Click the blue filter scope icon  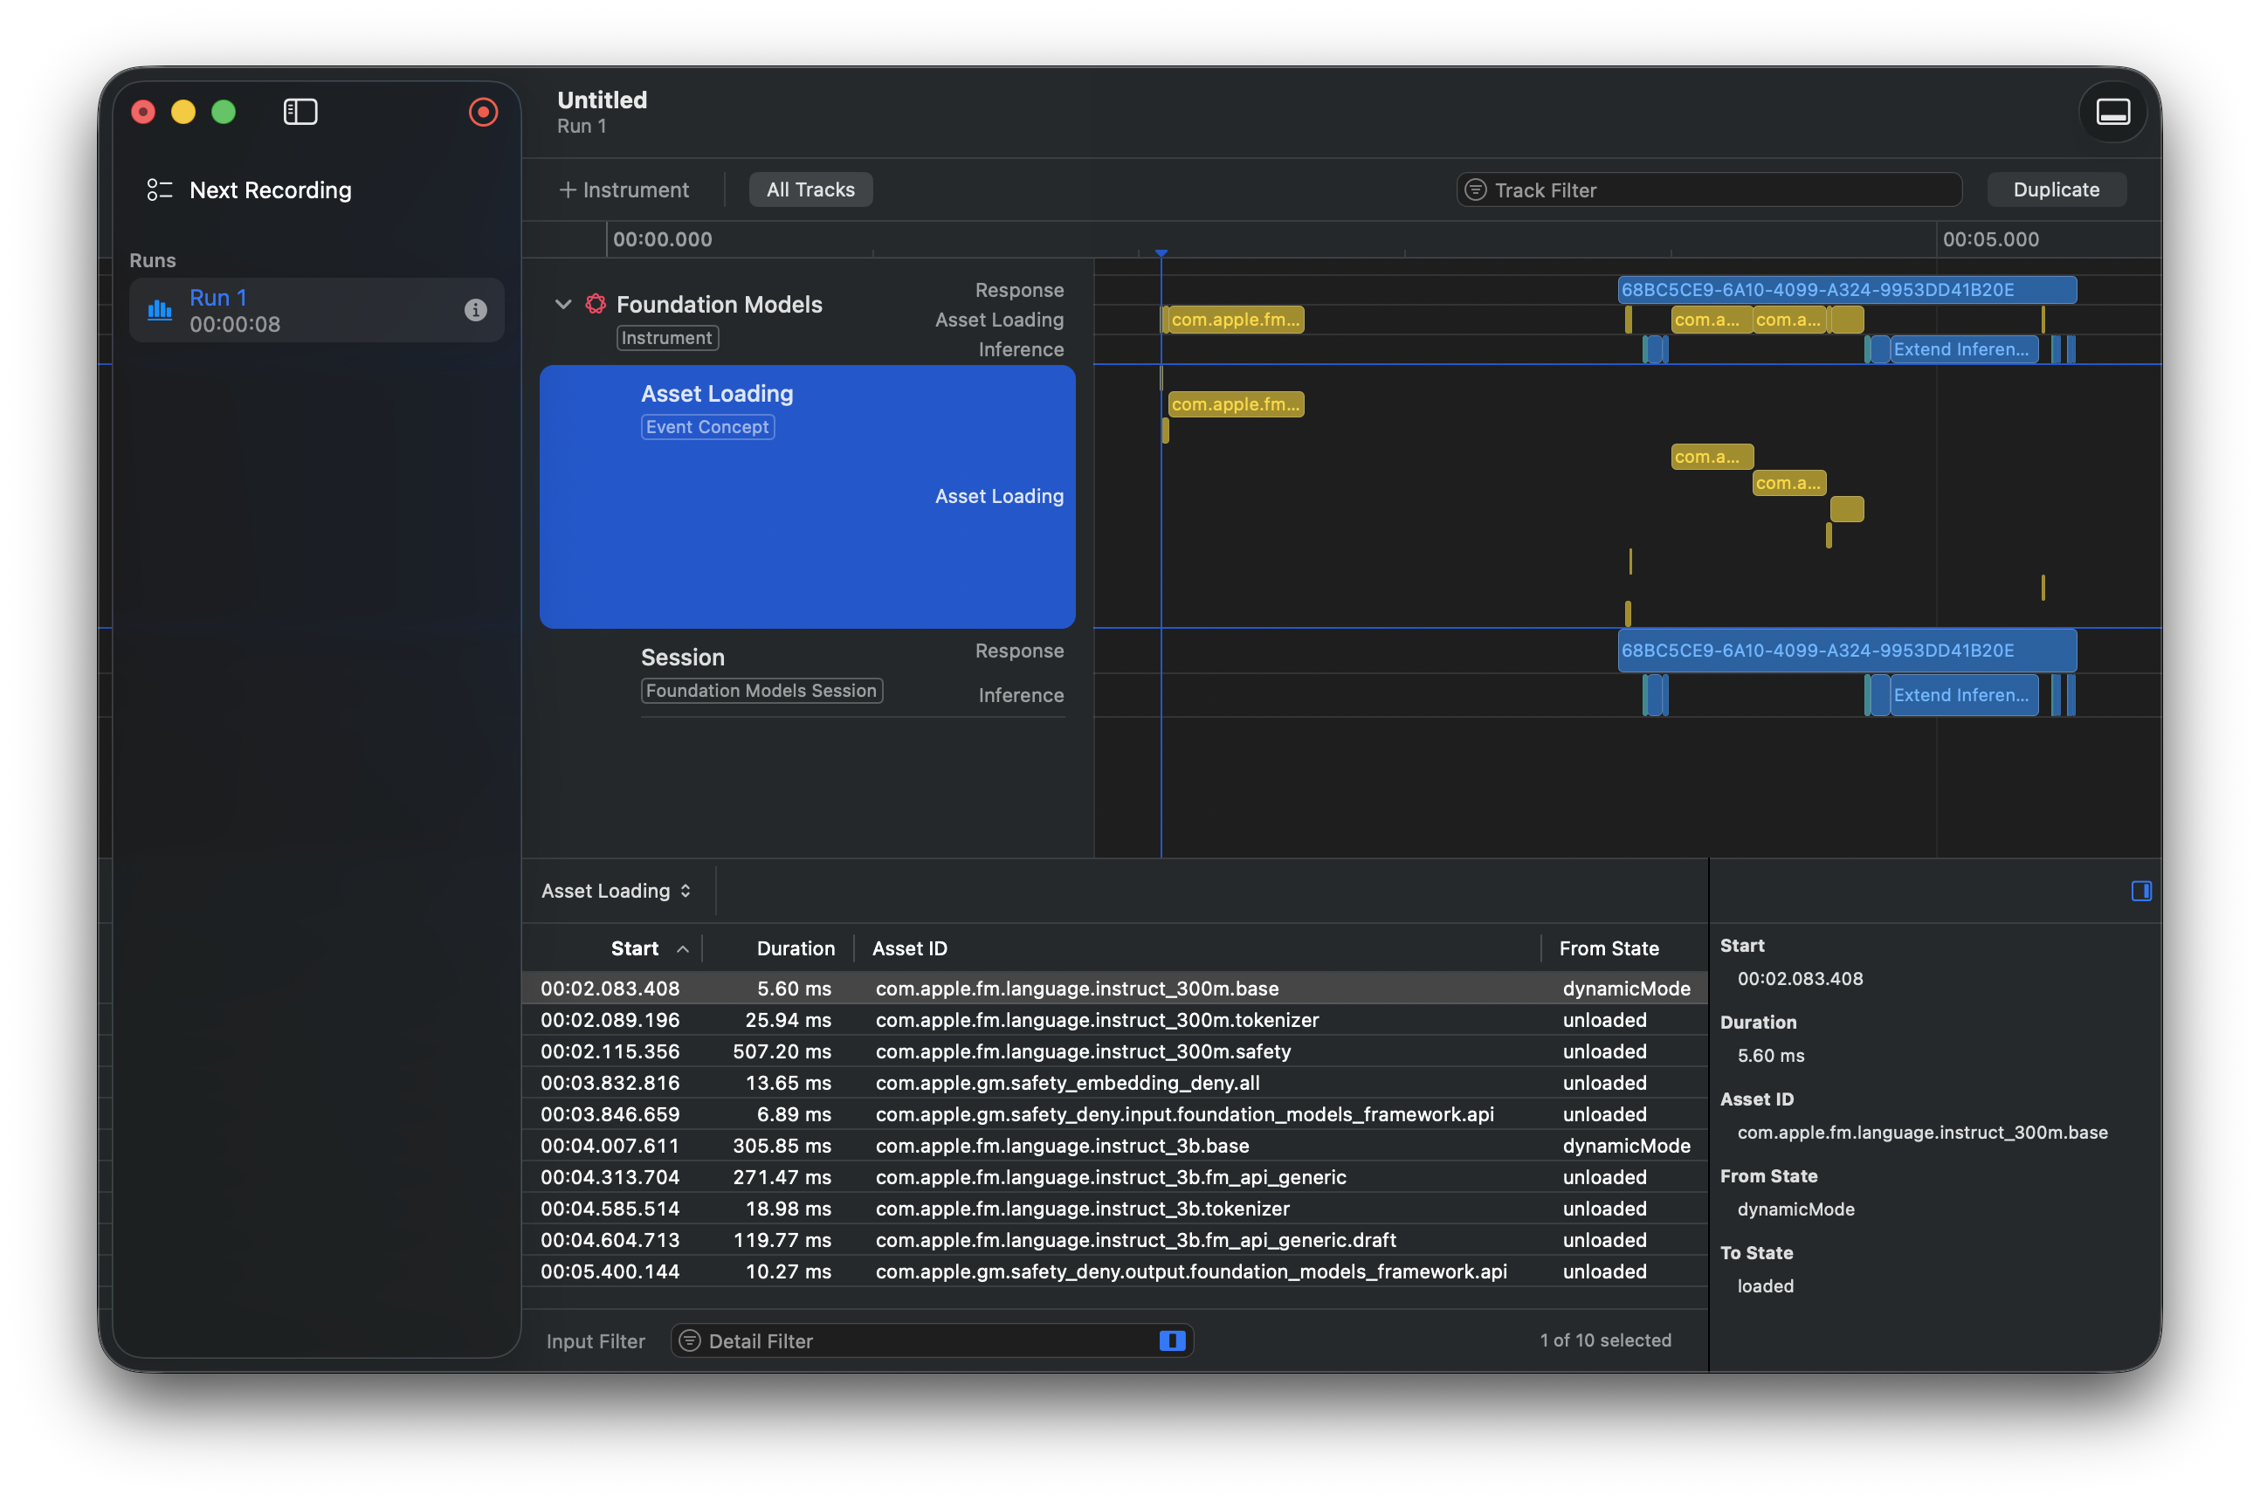1172,1340
